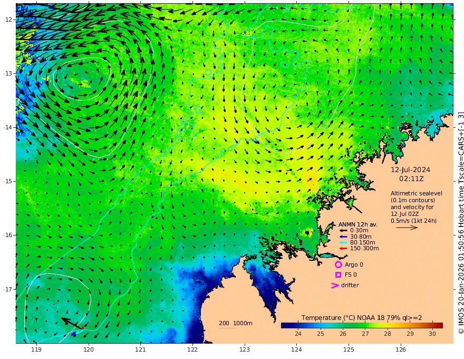This screenshot has height=359, width=464.
Task: Click the longitude axis label "122"
Action: [x=192, y=350]
